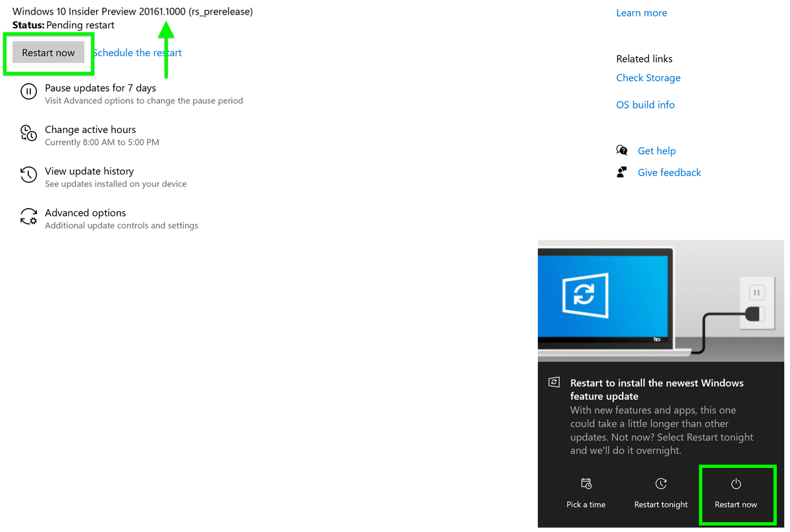The image size is (790, 532).
Task: Select the Restart tonight clock icon
Action: coord(660,483)
